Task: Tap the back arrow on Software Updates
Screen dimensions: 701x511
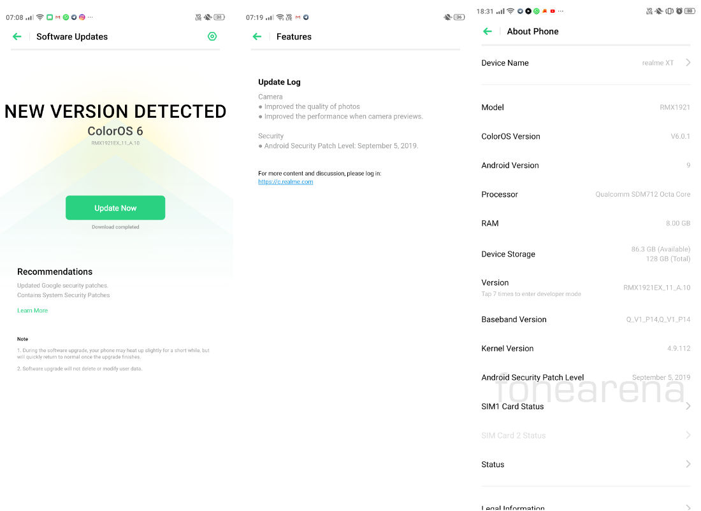Action: tap(17, 37)
